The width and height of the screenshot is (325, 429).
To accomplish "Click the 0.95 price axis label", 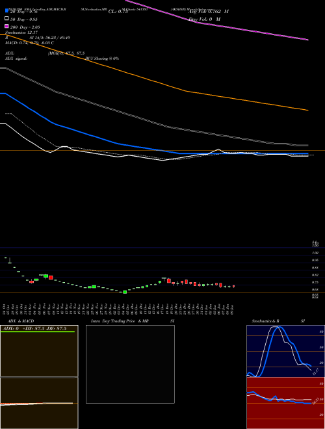I will click(315, 260).
